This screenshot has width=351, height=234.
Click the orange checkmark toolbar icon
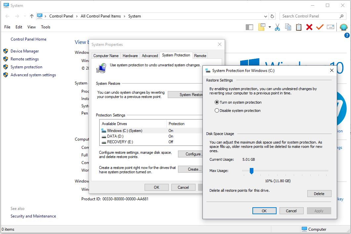pos(320,27)
